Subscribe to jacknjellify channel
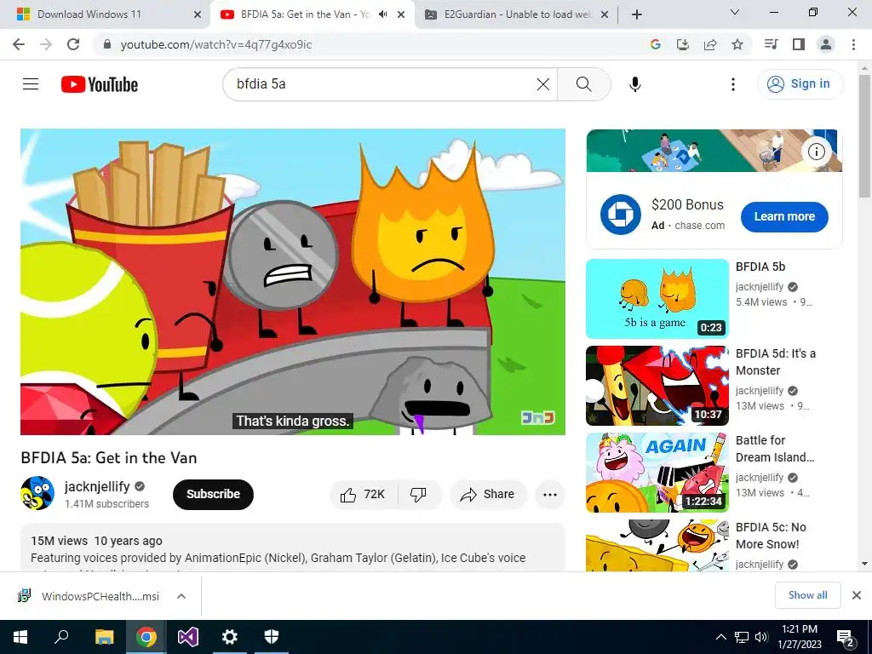The height and width of the screenshot is (654, 872). [x=213, y=494]
